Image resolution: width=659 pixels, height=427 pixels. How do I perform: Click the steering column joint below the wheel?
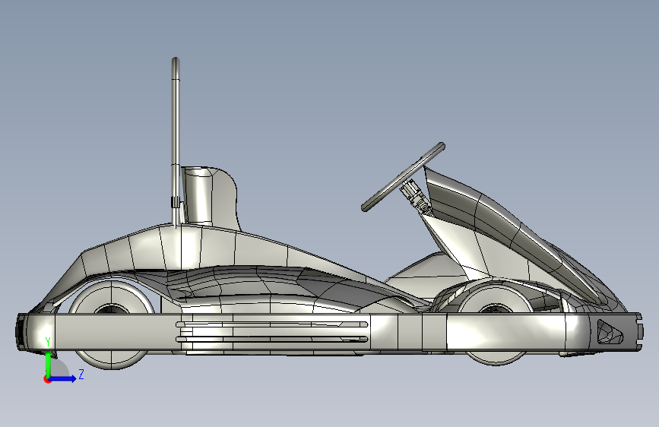coord(416,197)
